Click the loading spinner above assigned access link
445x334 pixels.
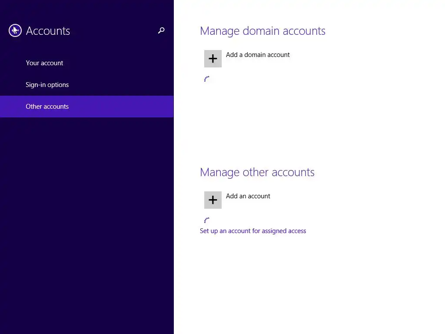[x=206, y=220]
